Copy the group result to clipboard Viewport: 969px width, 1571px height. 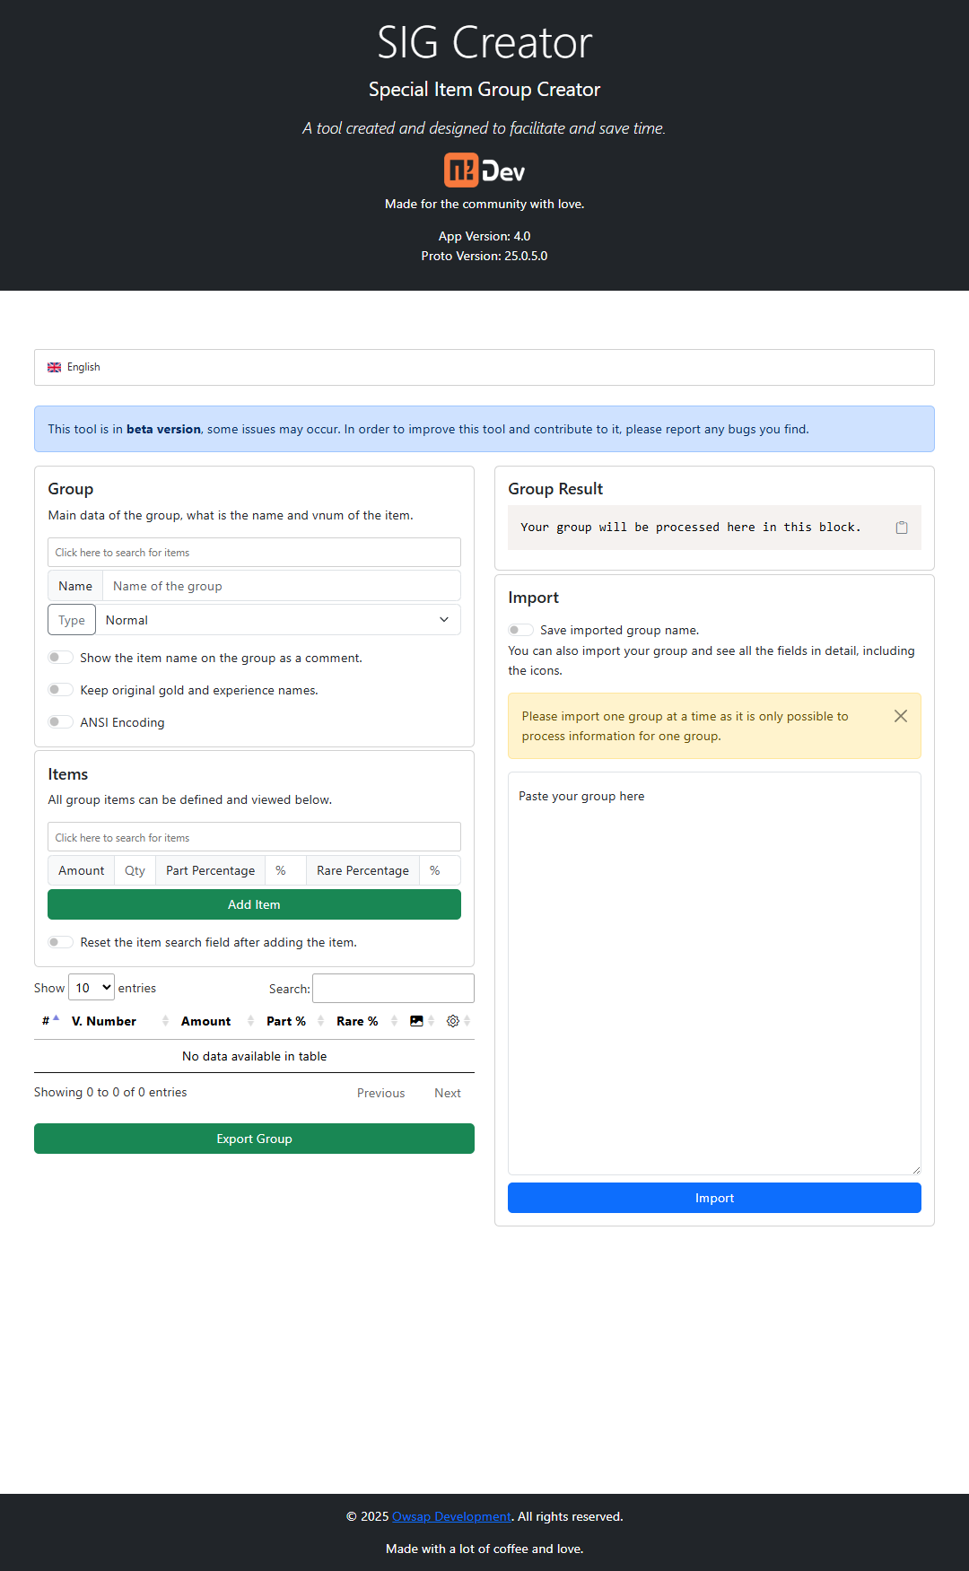coord(901,528)
